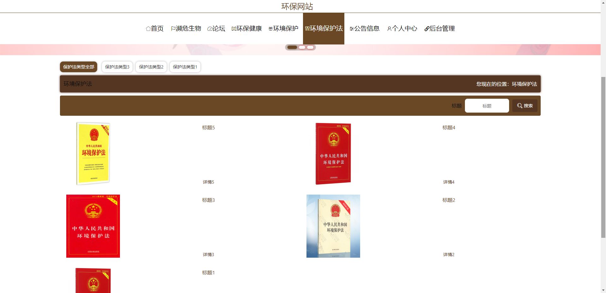Click the user icon beside 个人中心

pyautogui.click(x=389, y=29)
